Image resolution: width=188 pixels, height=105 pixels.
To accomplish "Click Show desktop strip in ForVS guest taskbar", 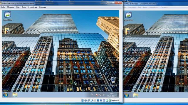I will click(118, 95).
